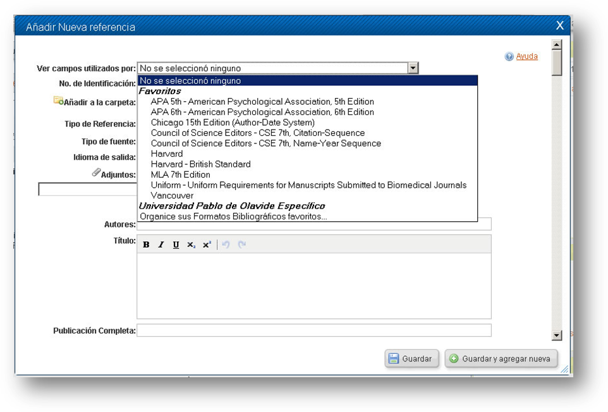Click 'Organice sus Formatos Bibliográficos favoritos...'
This screenshot has width=608, height=412.
(x=233, y=217)
